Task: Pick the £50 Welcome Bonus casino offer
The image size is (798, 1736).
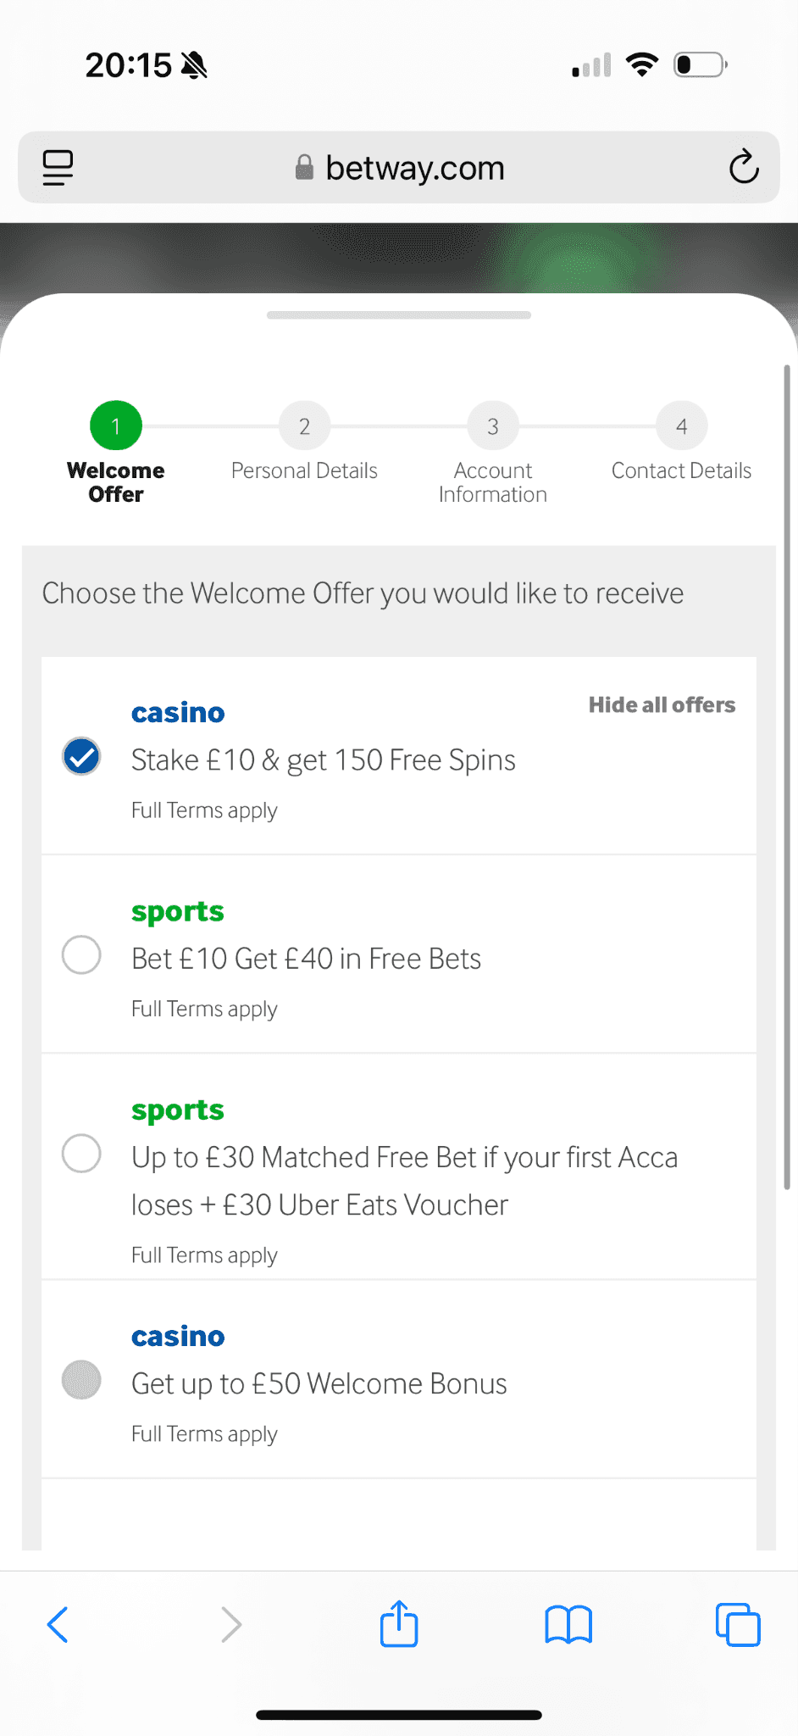Action: point(82,1380)
